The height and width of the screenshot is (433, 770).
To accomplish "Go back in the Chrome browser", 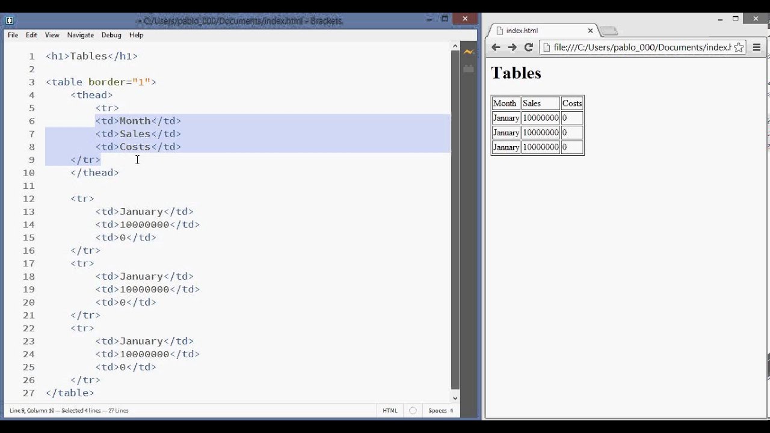I will coord(496,48).
